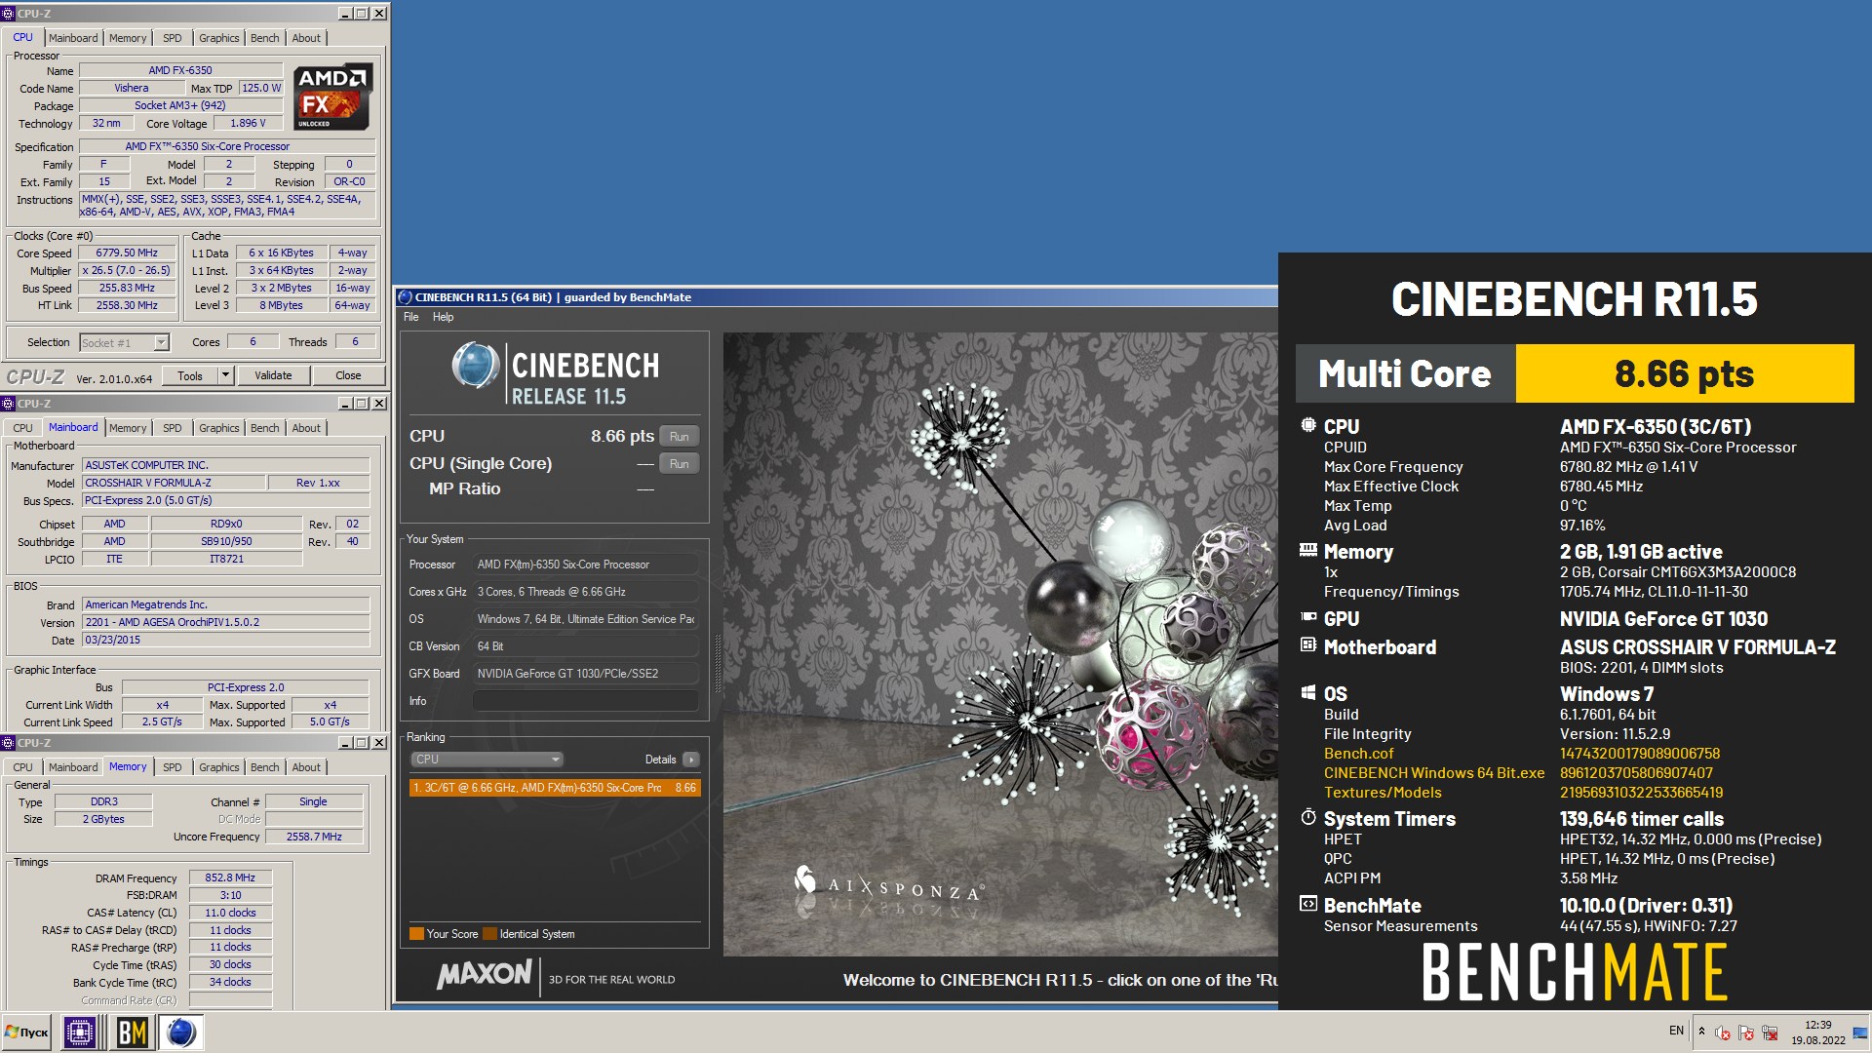Image resolution: width=1872 pixels, height=1053 pixels.
Task: Click the Multi Core 8.66 pts score
Action: 1684,373
